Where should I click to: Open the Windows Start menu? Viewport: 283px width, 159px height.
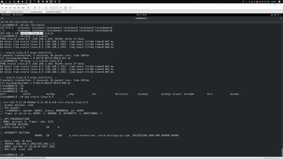pyautogui.click(x=2, y=2)
